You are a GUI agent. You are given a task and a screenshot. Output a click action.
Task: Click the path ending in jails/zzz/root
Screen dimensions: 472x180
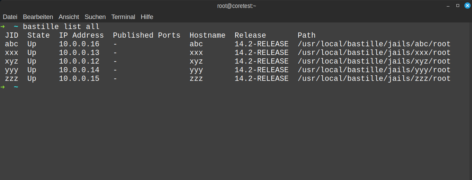(374, 78)
